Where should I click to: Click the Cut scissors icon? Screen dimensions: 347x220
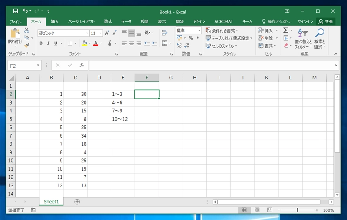pos(26,30)
